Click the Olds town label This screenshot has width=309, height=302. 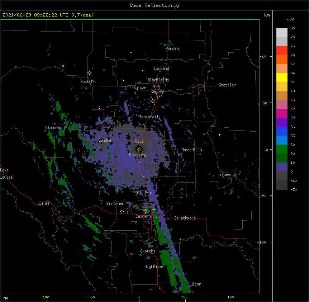139,141
